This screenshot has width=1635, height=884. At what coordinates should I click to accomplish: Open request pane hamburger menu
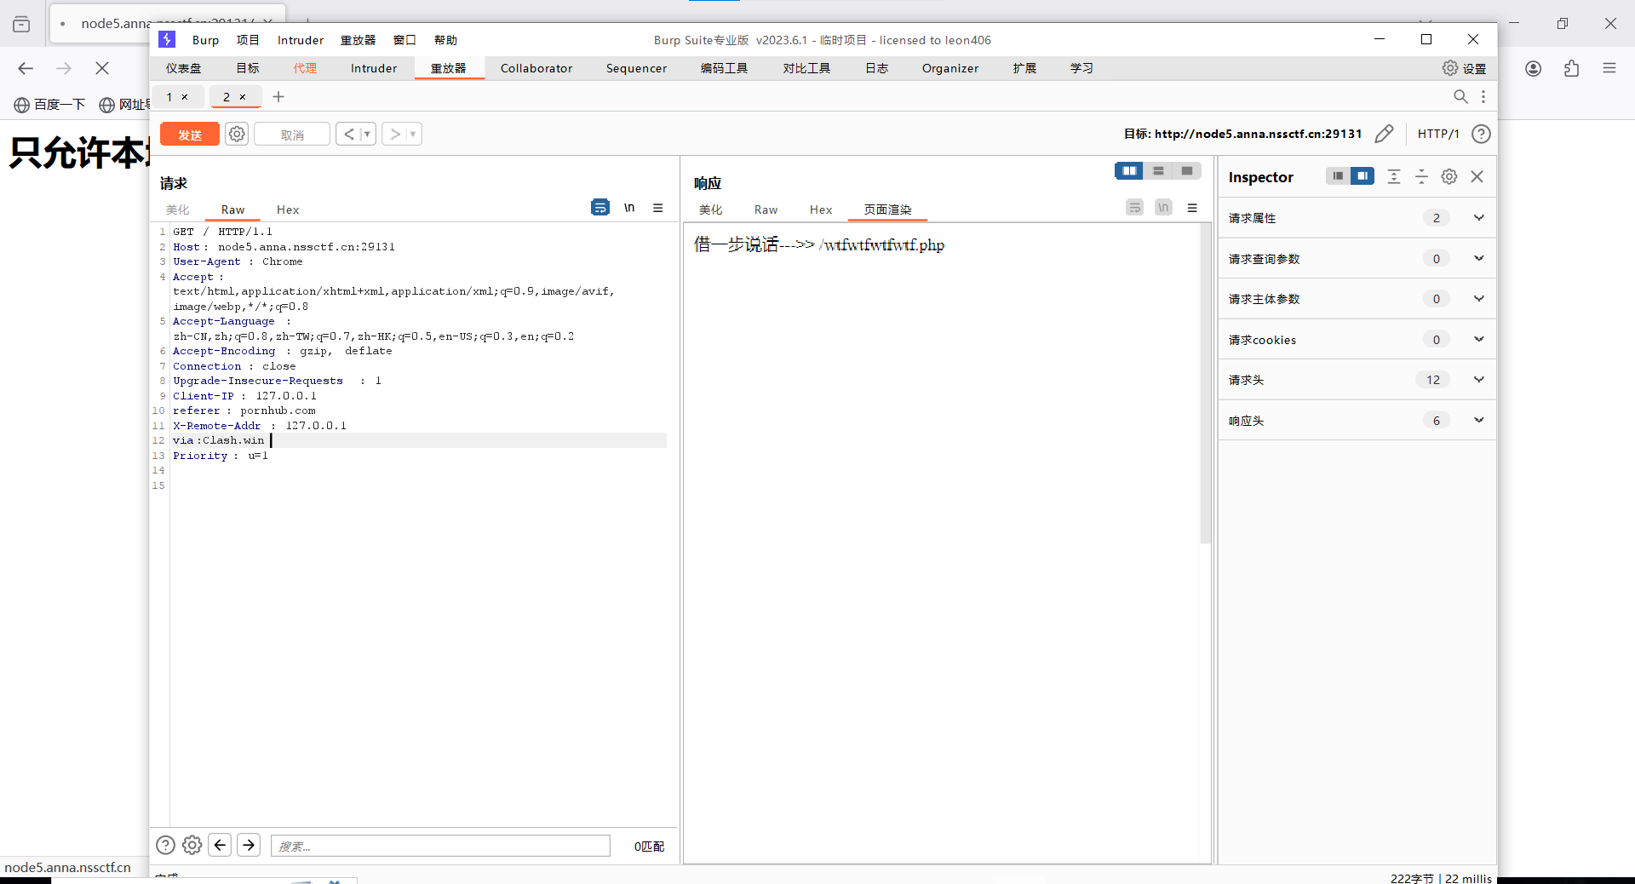pos(658,207)
